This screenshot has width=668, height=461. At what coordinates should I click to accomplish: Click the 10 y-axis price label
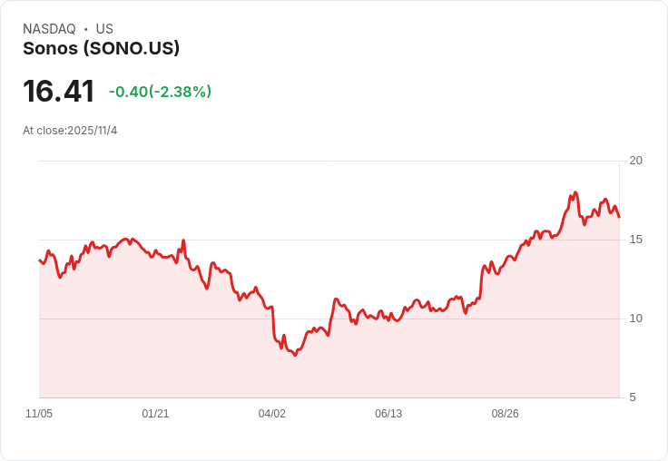point(636,319)
